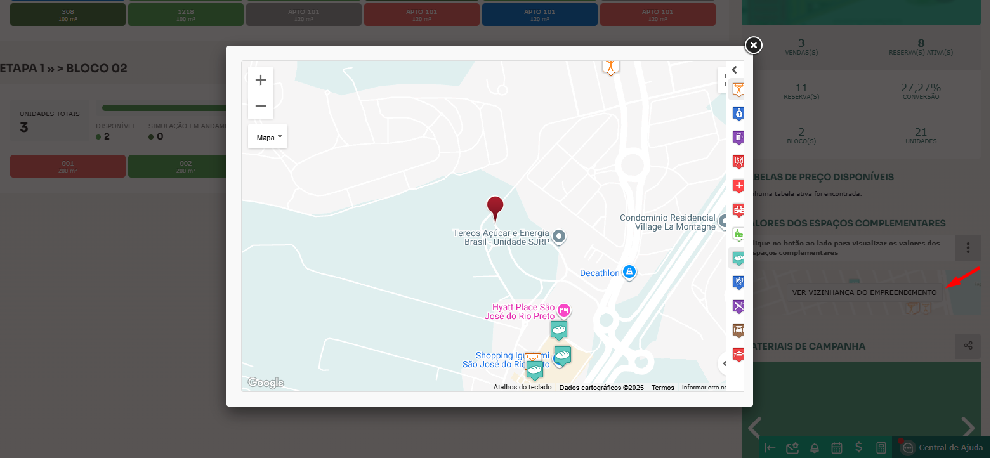This screenshot has height=458, width=991.
Task: Collapse the places category sidebar chevron
Action: pos(735,70)
